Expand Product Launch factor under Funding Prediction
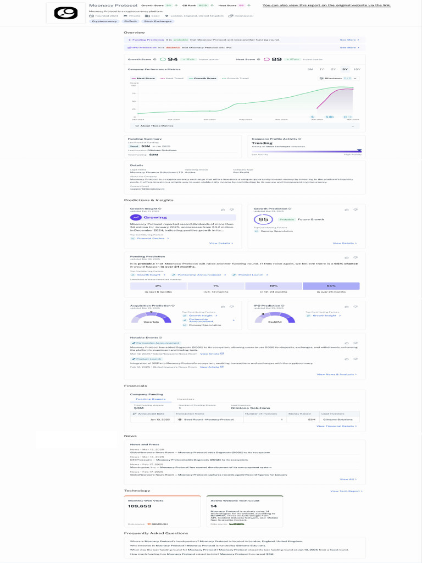 [250, 275]
